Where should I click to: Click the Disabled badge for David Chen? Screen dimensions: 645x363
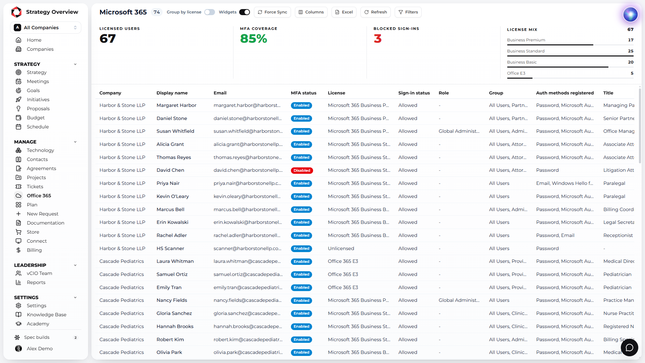click(302, 170)
